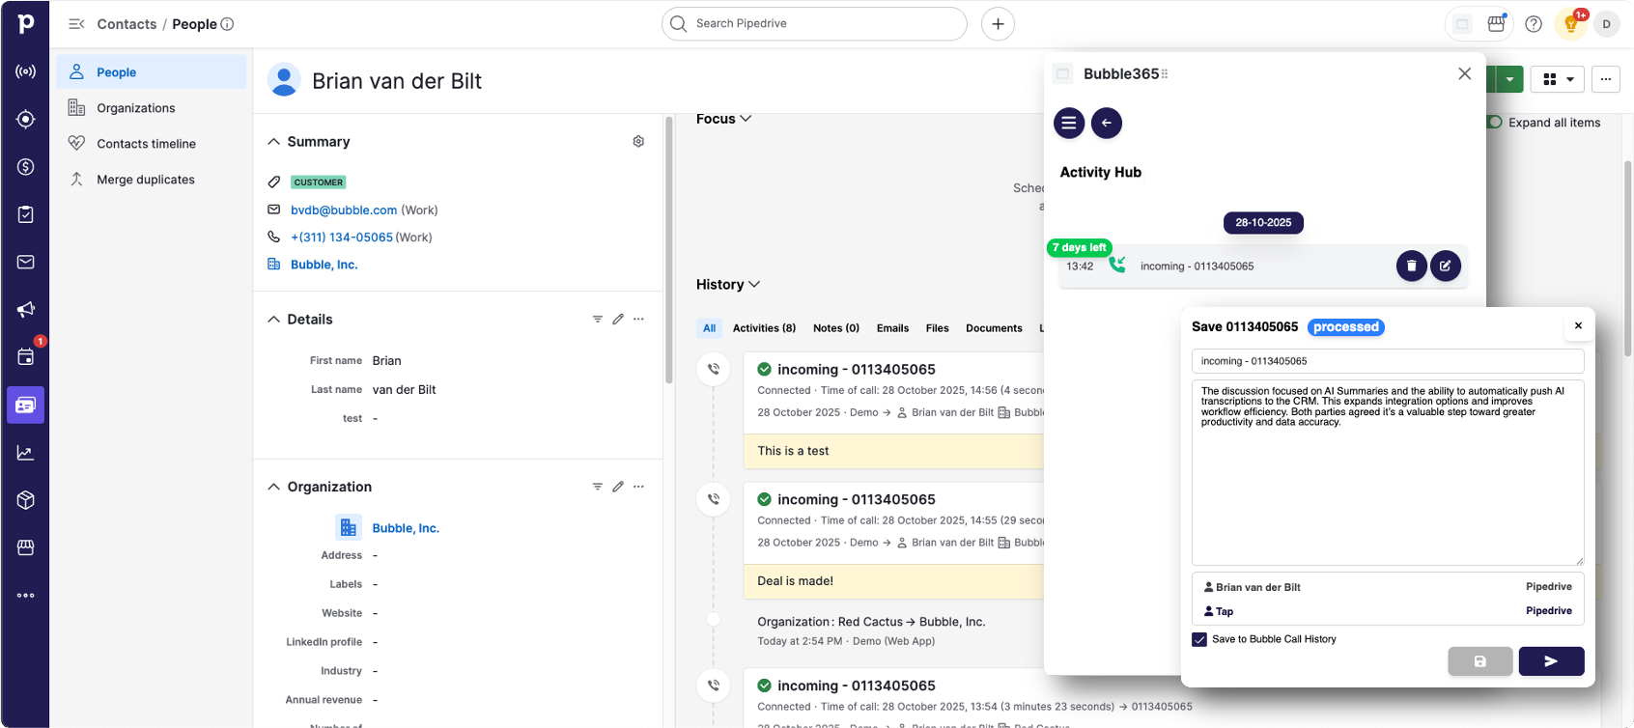The image size is (1634, 728).
Task: Click the edit icon for the incoming call
Action: [x=1445, y=266]
